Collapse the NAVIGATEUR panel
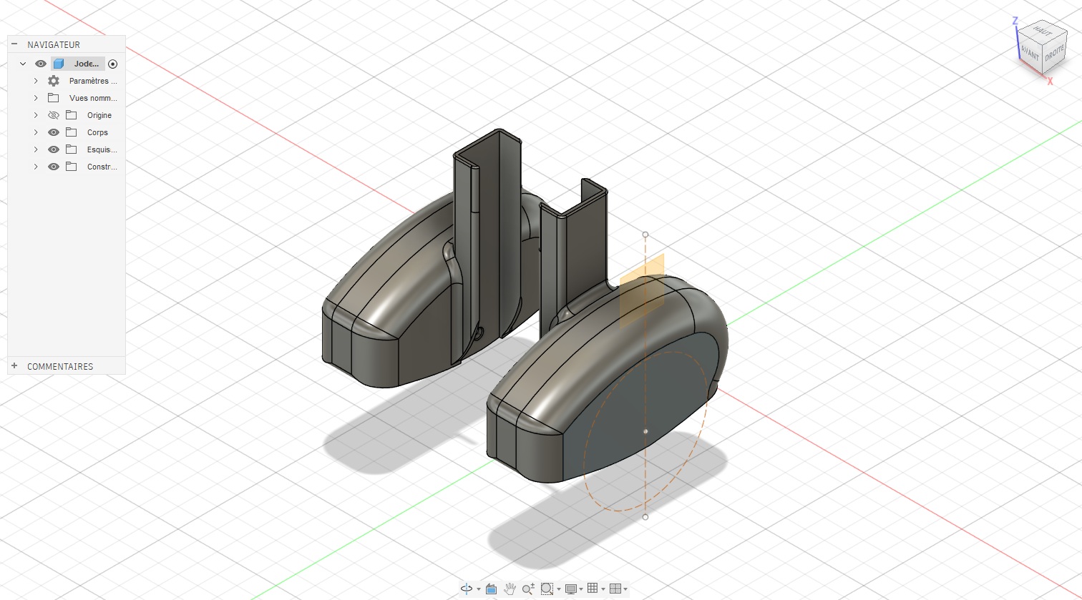The width and height of the screenshot is (1082, 600). tap(14, 44)
